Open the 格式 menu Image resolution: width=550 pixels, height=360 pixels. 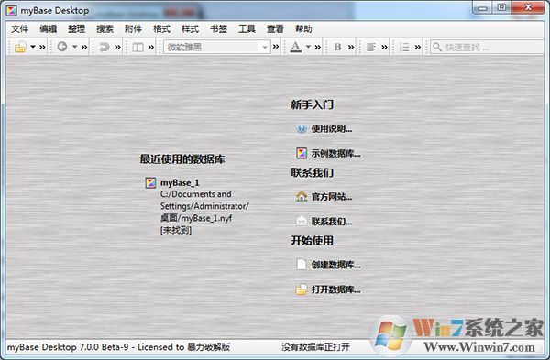(161, 29)
